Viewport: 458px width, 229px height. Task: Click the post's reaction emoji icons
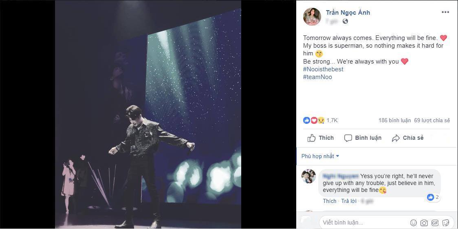pos(314,120)
